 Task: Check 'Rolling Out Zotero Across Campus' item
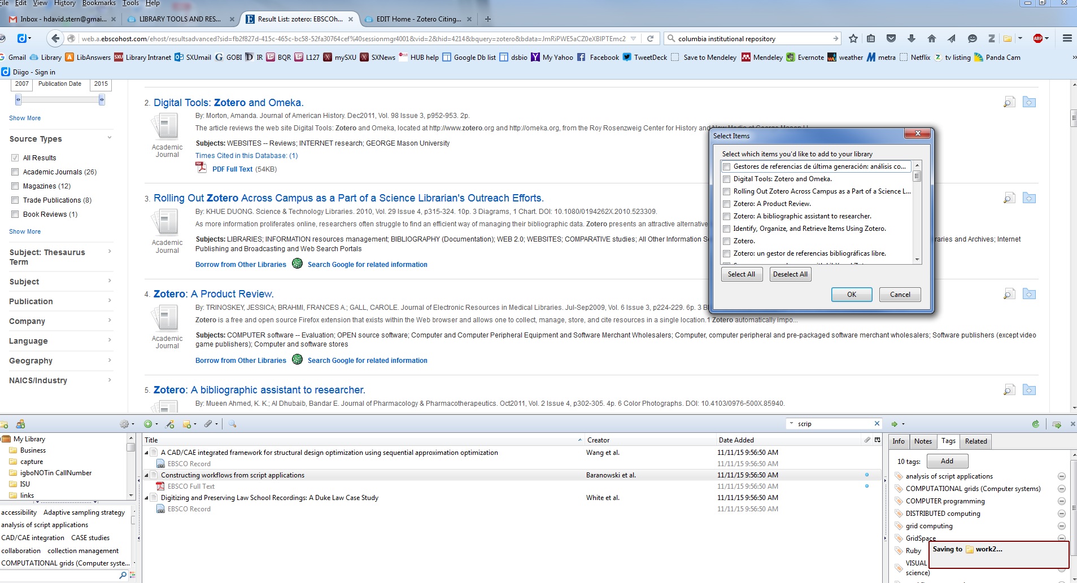point(727,191)
